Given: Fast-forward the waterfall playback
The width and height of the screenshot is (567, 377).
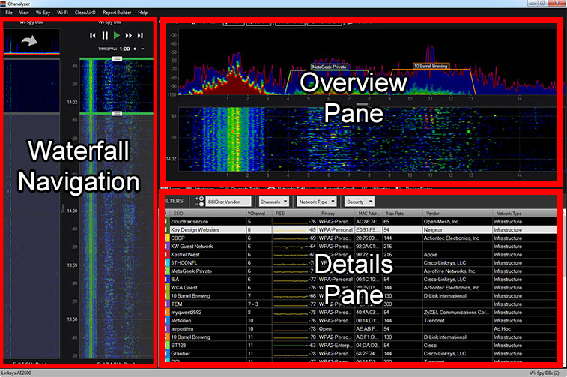Looking at the screenshot, I should tap(128, 35).
